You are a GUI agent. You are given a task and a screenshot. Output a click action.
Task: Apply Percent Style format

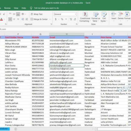[x=62, y=19]
